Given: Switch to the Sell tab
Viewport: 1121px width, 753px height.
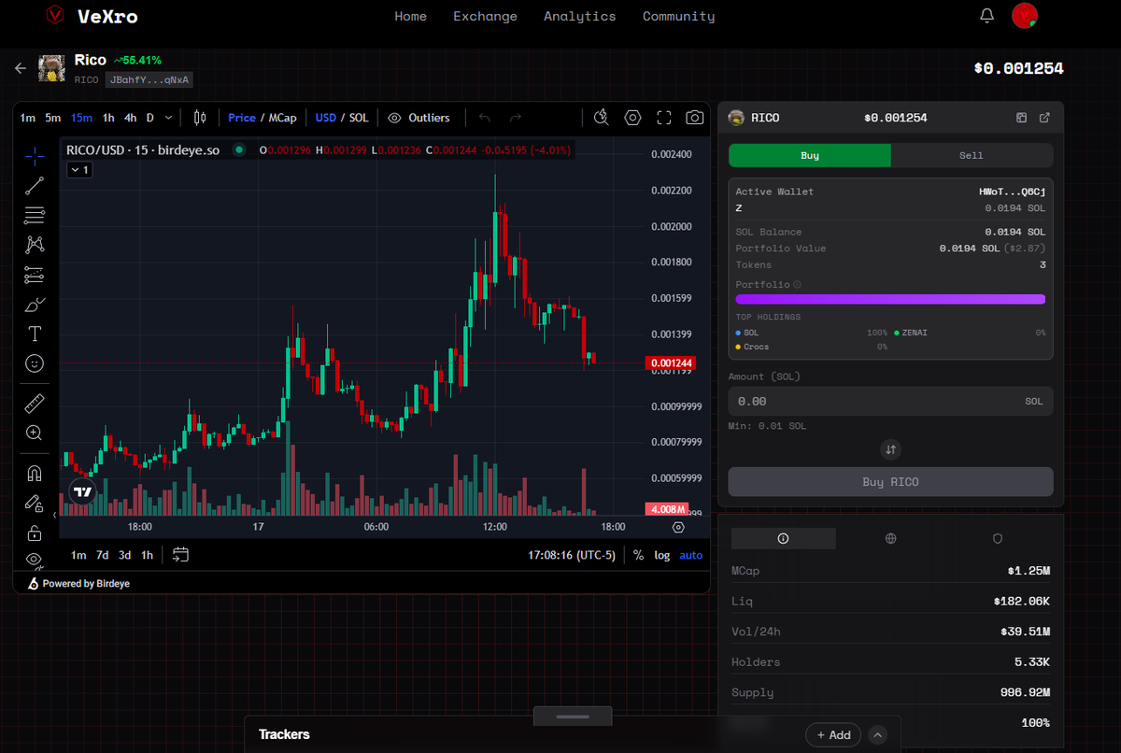Looking at the screenshot, I should click(x=972, y=155).
